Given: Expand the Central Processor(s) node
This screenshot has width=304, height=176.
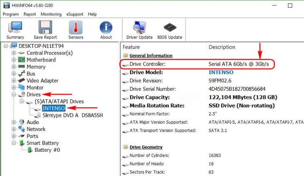Looking at the screenshot, I should pyautogui.click(x=14, y=53).
